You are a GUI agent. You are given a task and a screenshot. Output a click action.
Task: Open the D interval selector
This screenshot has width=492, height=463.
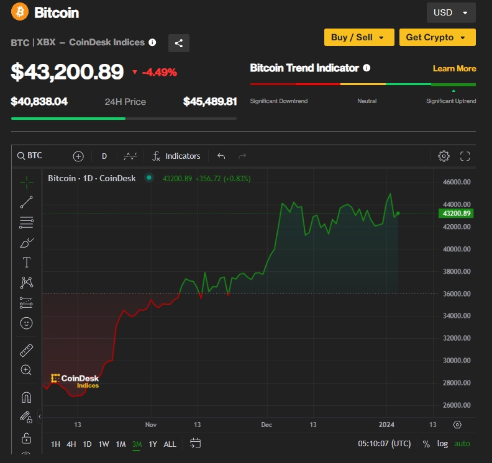pos(104,156)
